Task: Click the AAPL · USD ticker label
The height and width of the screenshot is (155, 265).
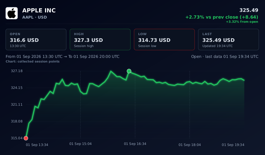Action: [x=34, y=17]
